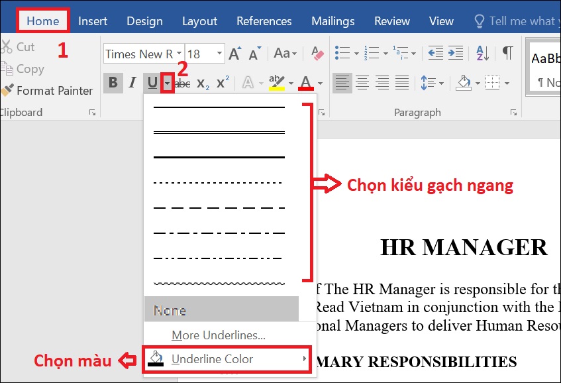Decrease paragraph indent
This screenshot has height=383, width=561.
click(x=435, y=53)
